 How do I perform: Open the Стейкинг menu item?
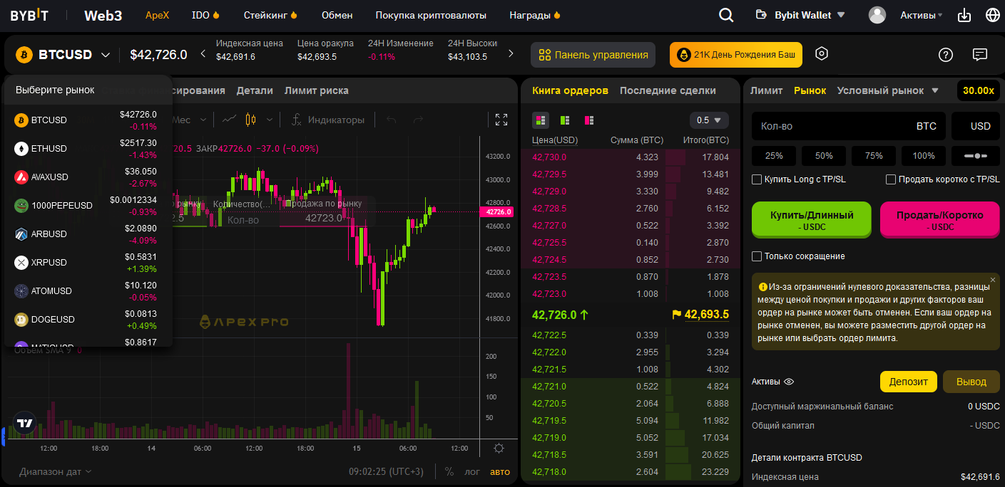click(270, 15)
